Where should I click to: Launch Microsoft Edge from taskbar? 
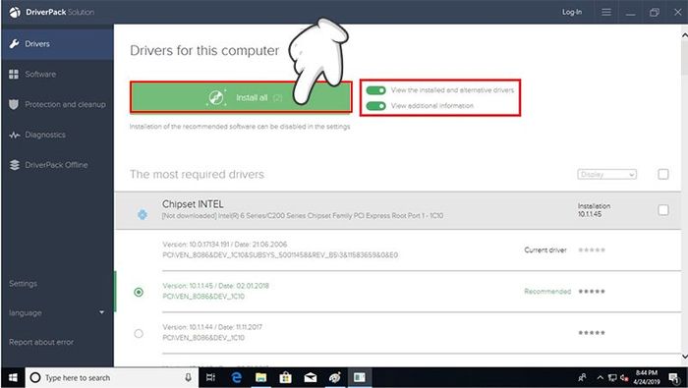tap(237, 377)
